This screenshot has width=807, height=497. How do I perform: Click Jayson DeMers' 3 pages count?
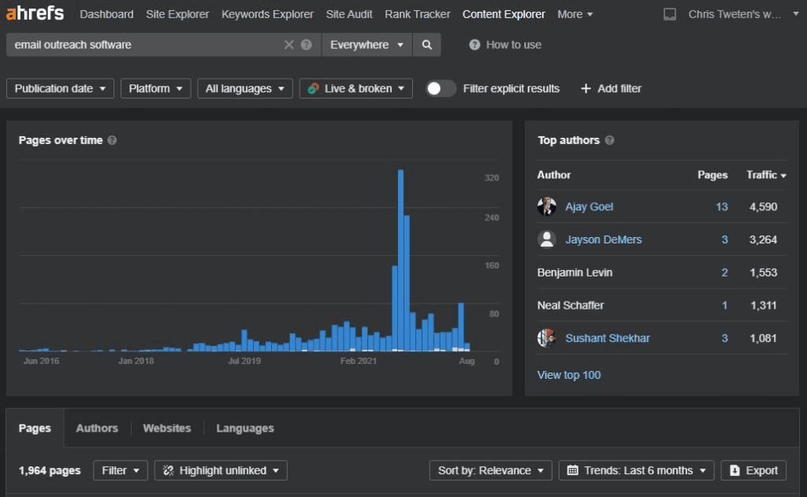(x=725, y=239)
